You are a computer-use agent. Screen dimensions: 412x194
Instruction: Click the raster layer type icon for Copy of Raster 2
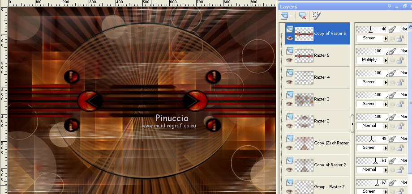click(x=290, y=160)
